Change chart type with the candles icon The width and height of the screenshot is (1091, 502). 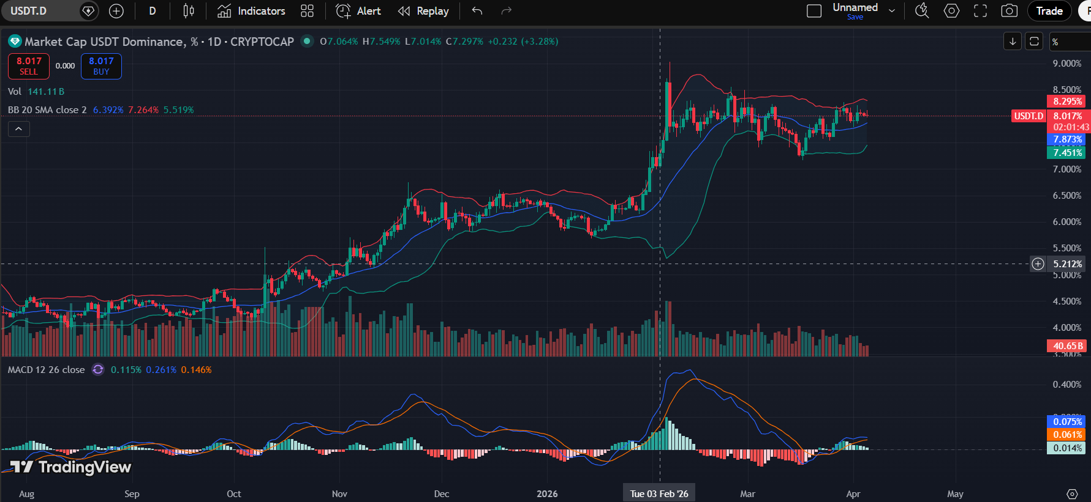(x=189, y=11)
